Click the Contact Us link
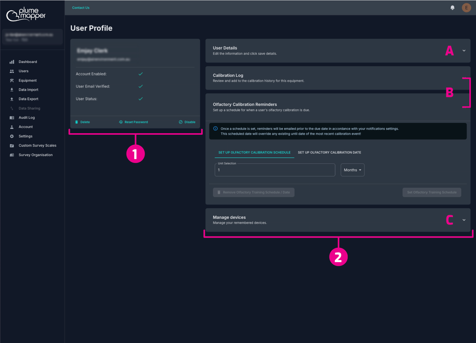The image size is (476, 343). point(81,8)
